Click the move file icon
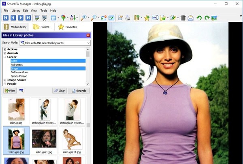This screenshot has width=243, height=164. pyautogui.click(x=173, y=18)
